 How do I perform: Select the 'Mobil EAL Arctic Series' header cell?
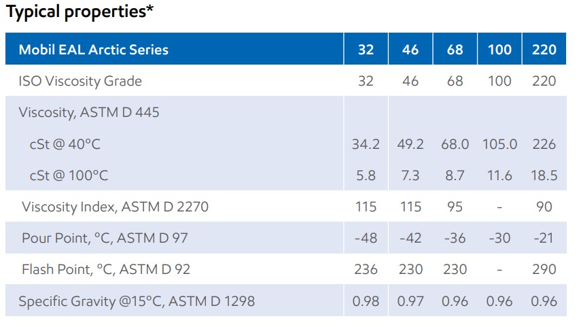click(94, 49)
